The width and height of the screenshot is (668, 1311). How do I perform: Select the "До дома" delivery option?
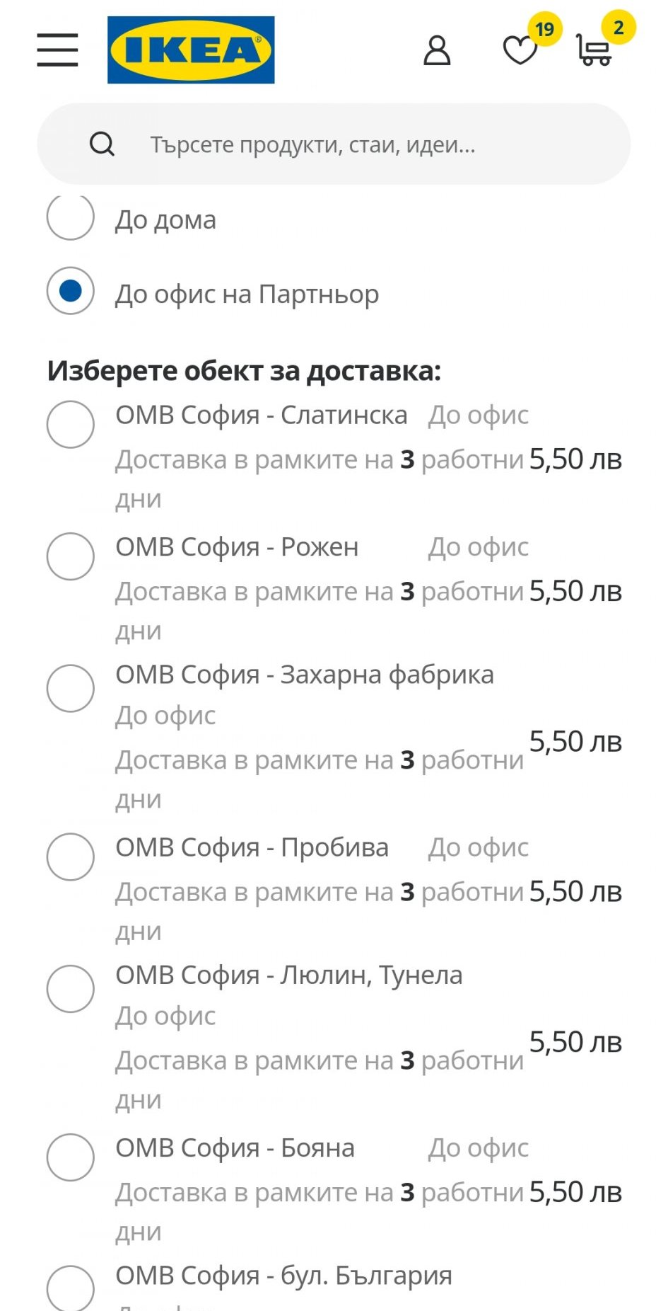tap(71, 217)
